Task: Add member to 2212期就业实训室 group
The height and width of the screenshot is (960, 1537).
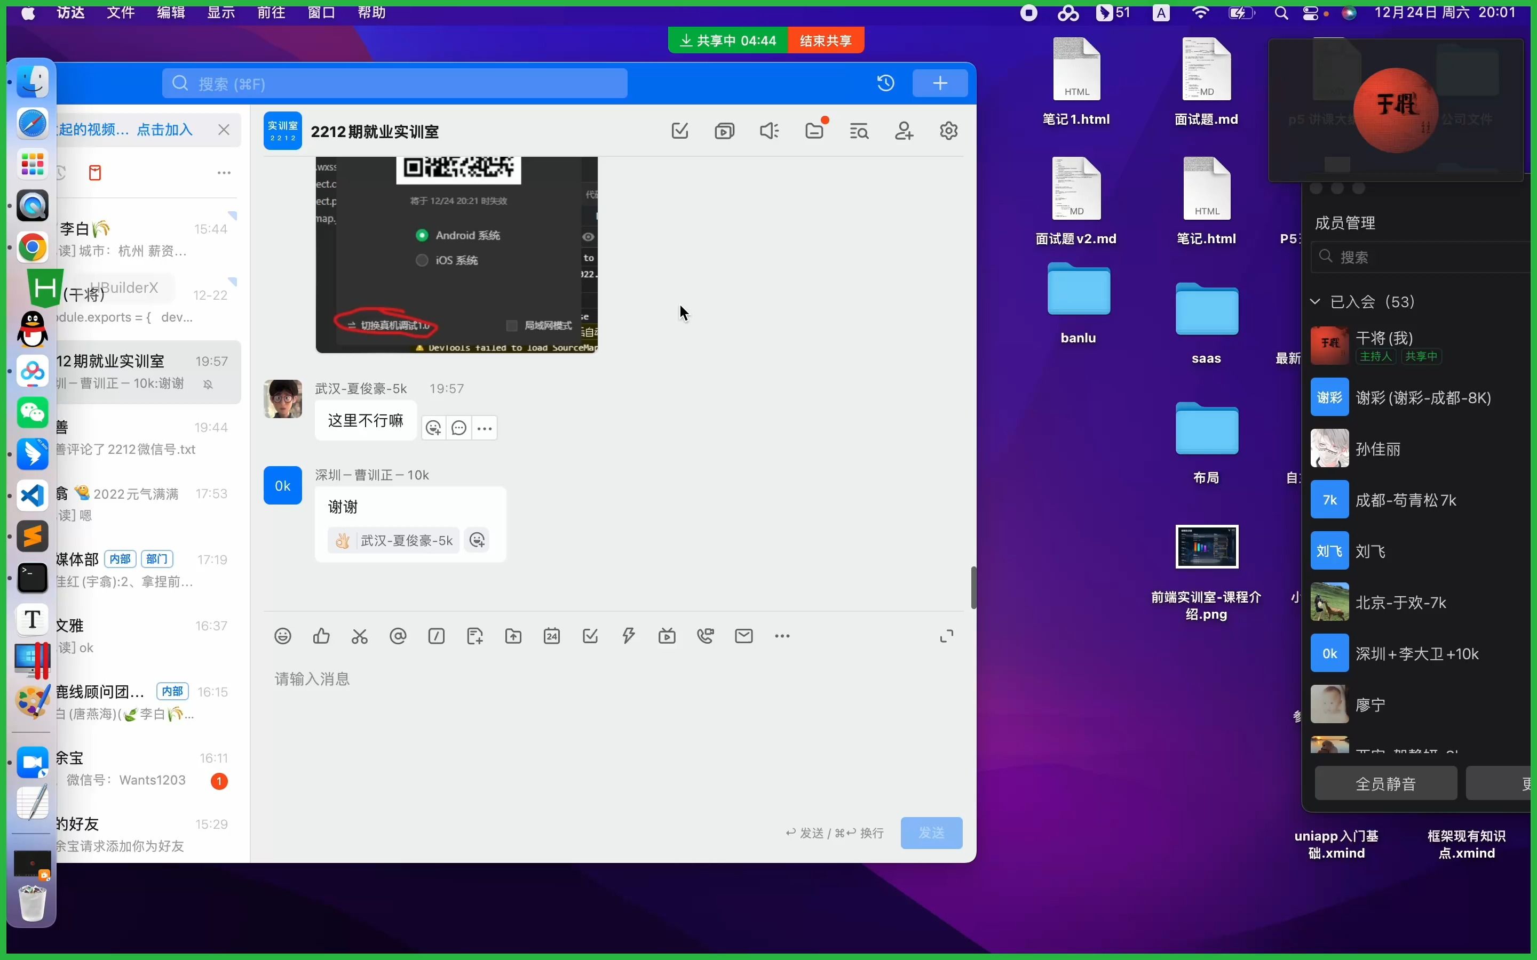Action: click(904, 131)
